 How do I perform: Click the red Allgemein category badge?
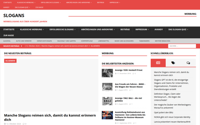(10, 61)
